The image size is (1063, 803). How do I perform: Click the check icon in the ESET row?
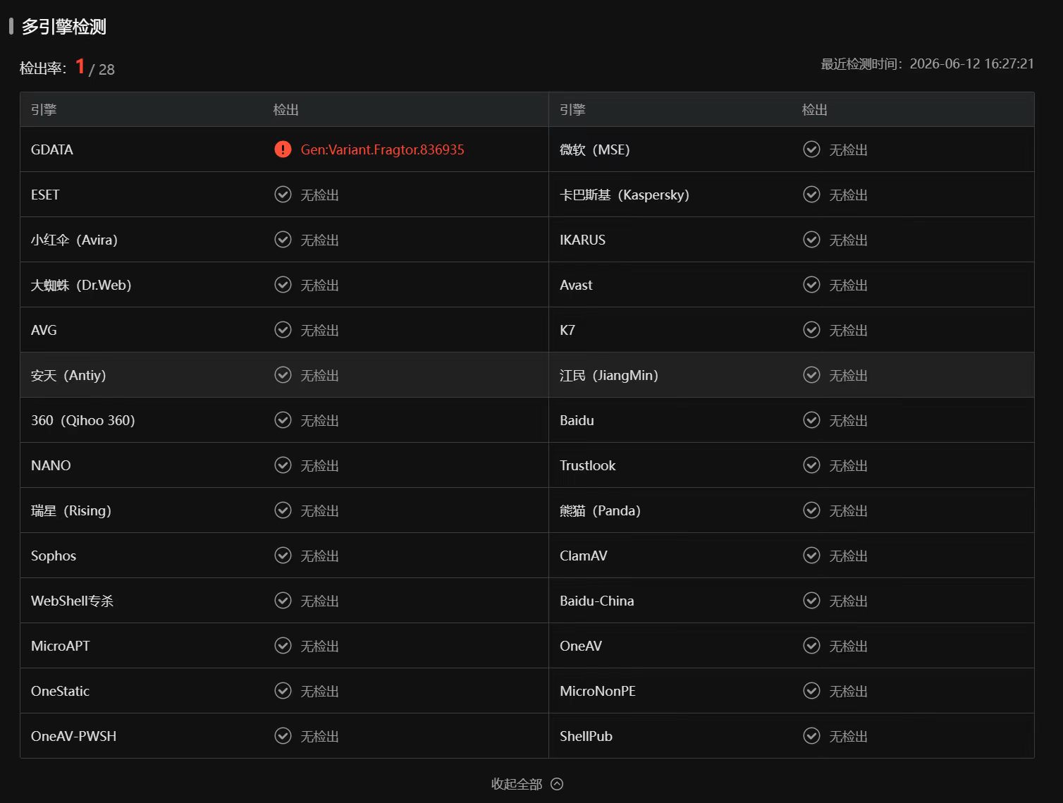283,195
